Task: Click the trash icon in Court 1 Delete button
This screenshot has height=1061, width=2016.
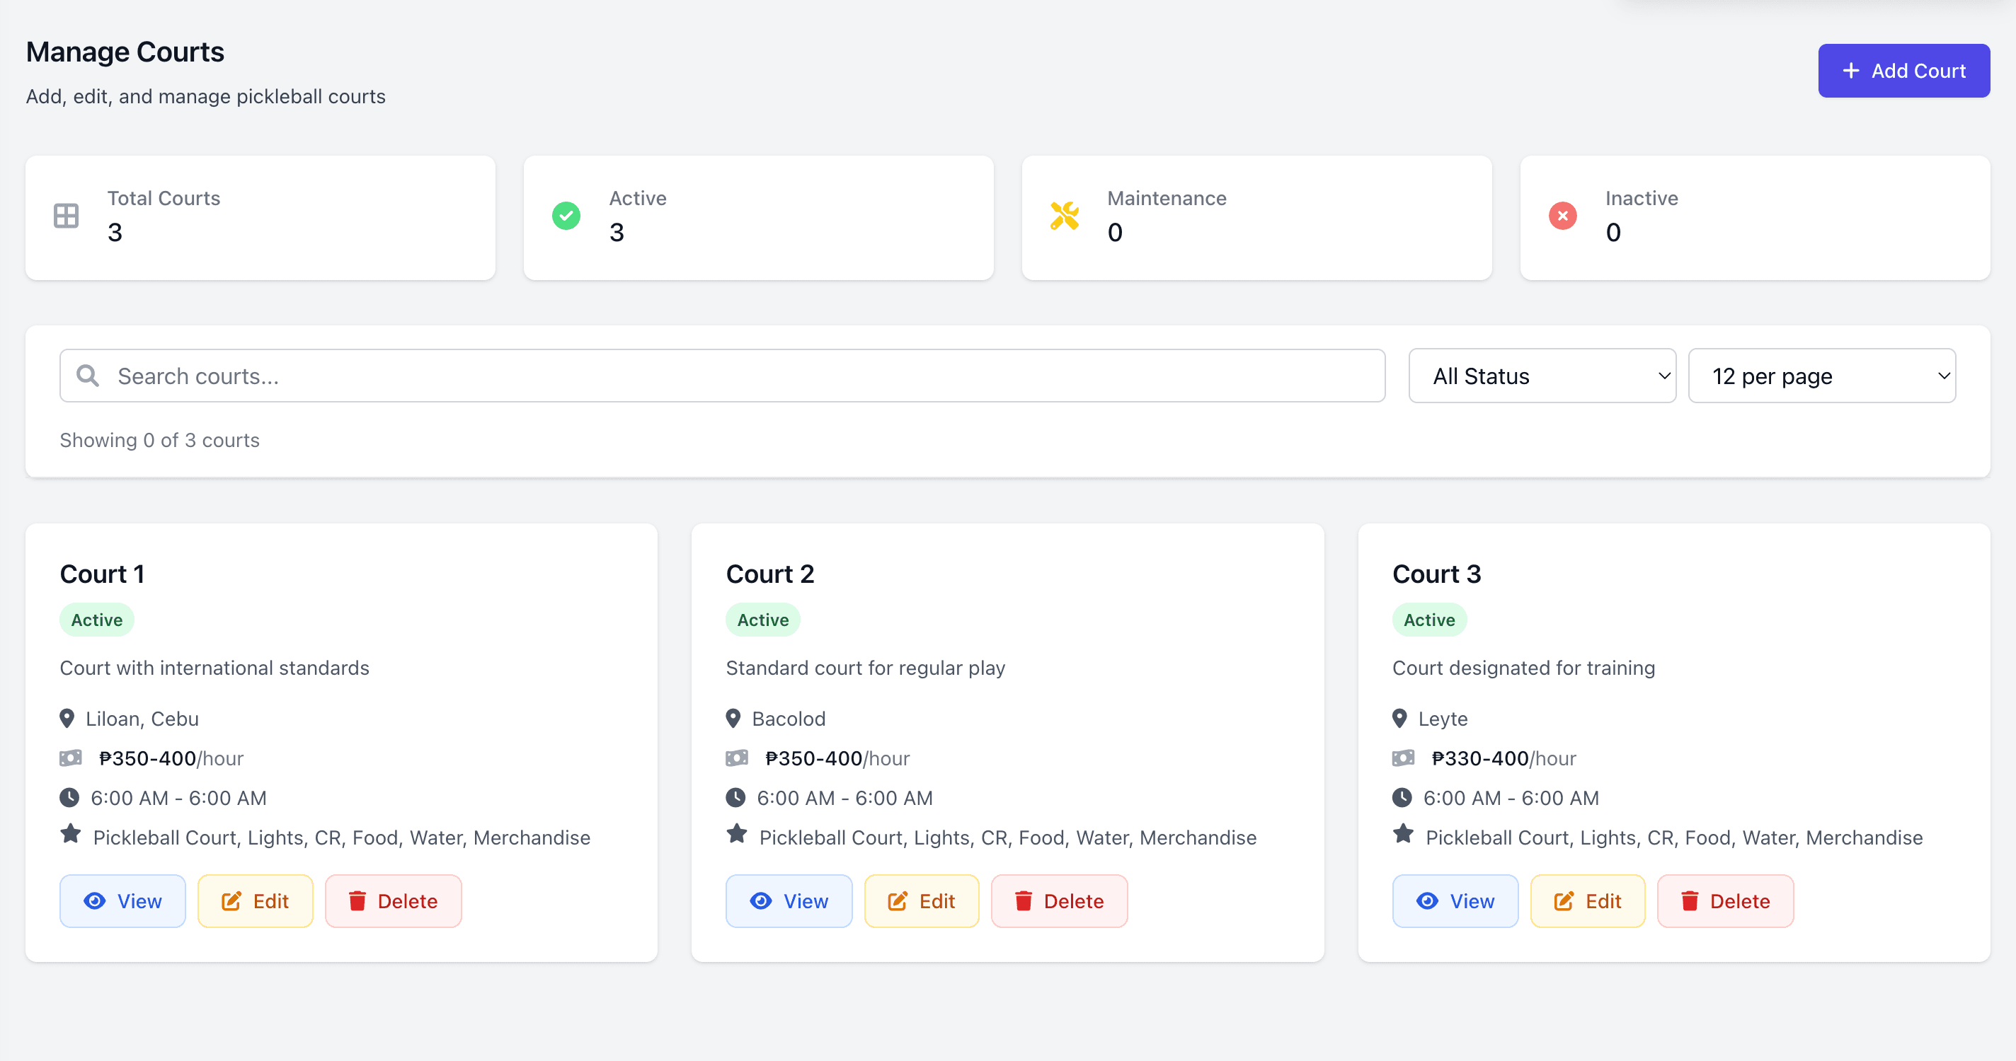Action: (x=358, y=900)
